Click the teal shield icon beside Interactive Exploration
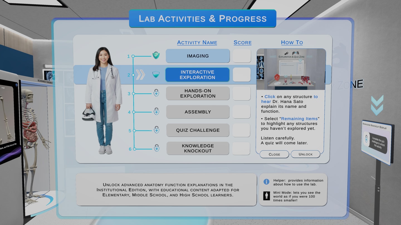This screenshot has width=401, height=225. click(156, 74)
